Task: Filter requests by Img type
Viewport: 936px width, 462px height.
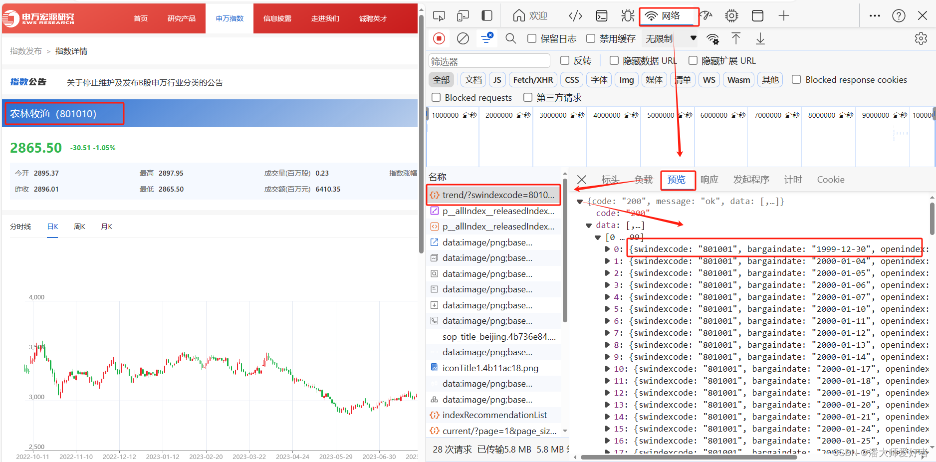Action: point(627,80)
